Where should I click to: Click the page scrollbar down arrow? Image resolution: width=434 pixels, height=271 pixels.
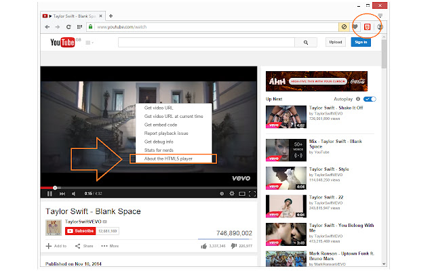(384, 264)
